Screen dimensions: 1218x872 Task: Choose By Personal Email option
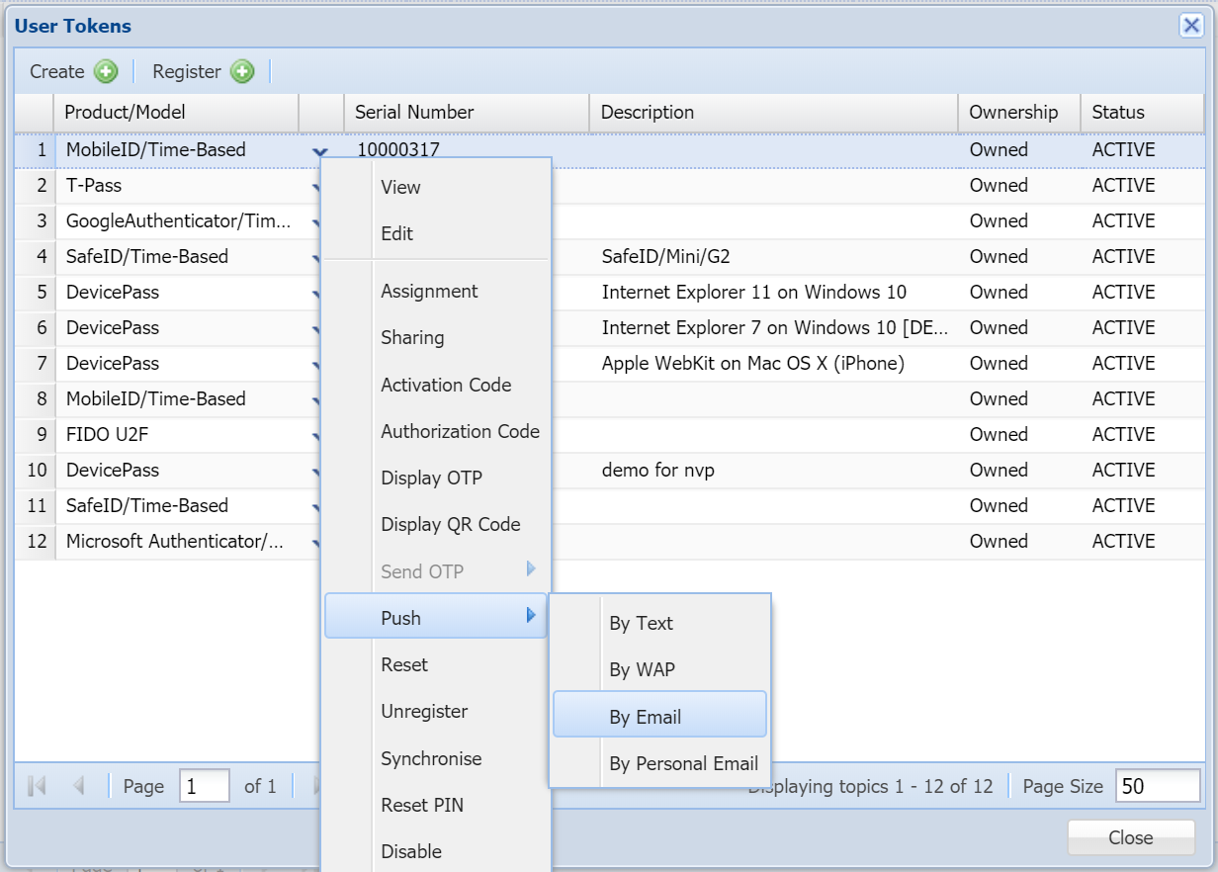(x=683, y=763)
